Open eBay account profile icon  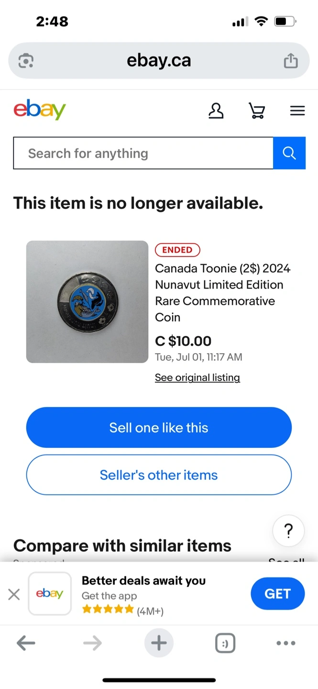216,111
